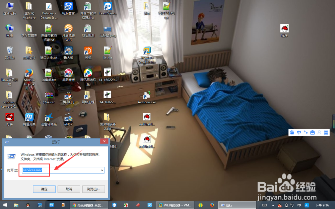The height and width of the screenshot is (209, 335).
Task: Click 浏览(B)... in the Run dialog
Action: [x=93, y=189]
